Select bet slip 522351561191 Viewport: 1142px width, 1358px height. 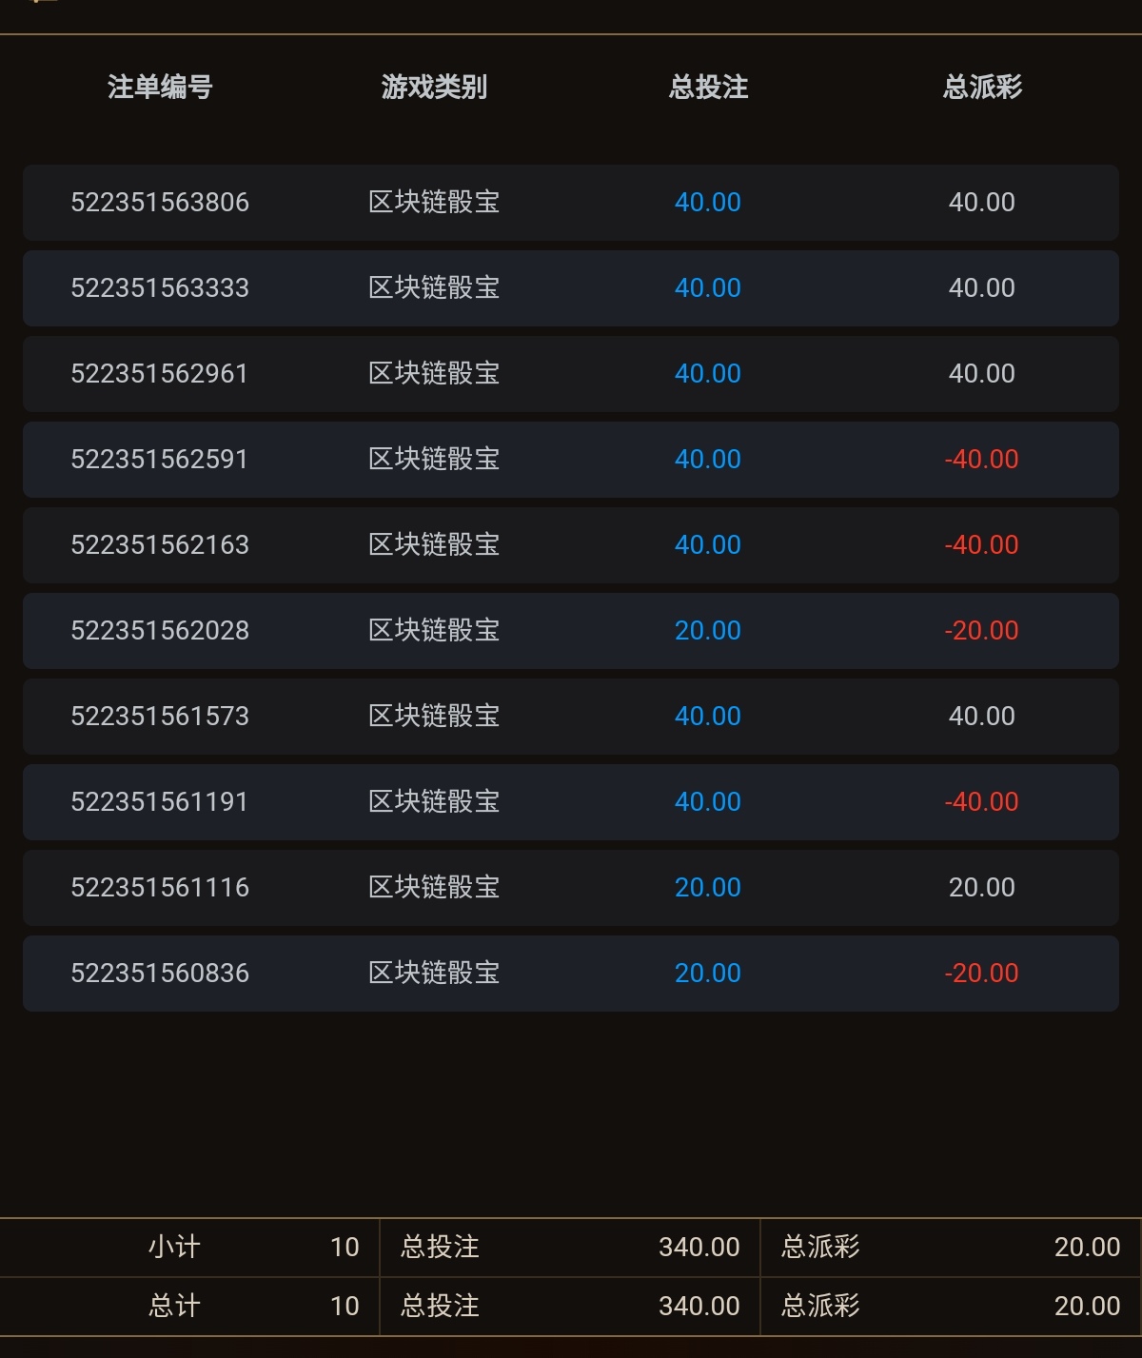pyautogui.click(x=160, y=802)
